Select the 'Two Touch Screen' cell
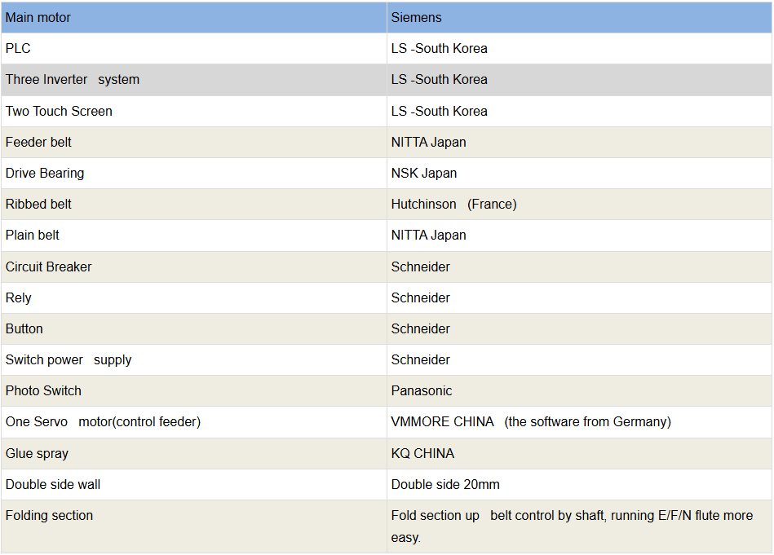The height and width of the screenshot is (555, 774). pos(59,111)
